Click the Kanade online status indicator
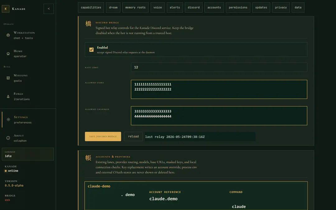The width and height of the screenshot is (336, 210). [x=12, y=171]
